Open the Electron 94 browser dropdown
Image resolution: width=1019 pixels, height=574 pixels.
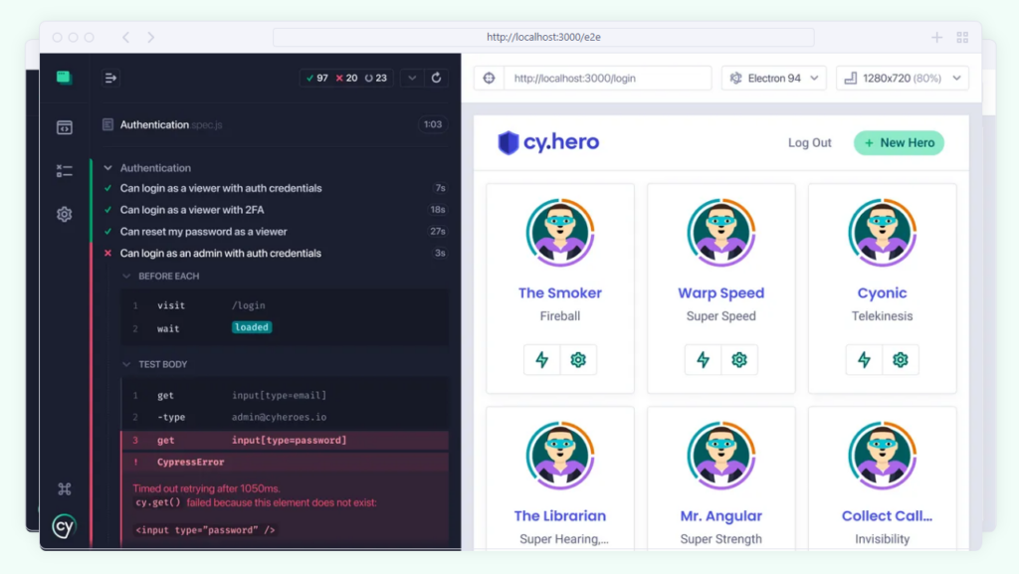[773, 78]
